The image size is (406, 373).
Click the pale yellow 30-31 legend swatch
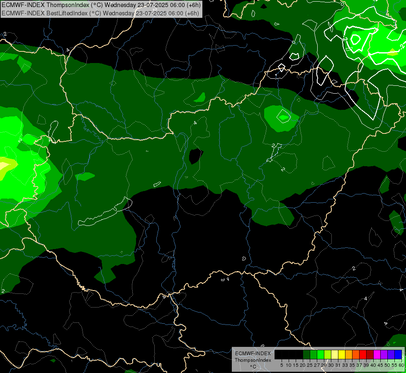click(x=335, y=354)
